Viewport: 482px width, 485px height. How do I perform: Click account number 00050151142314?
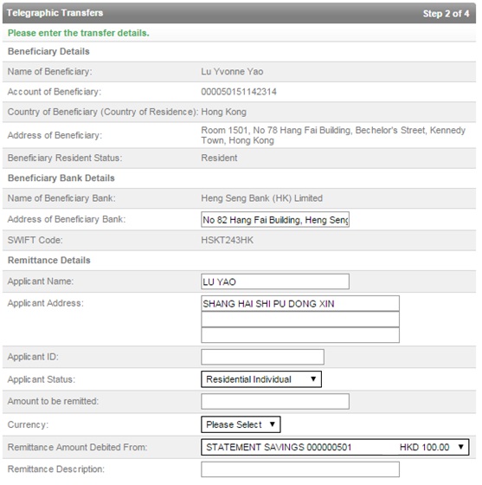click(x=239, y=92)
